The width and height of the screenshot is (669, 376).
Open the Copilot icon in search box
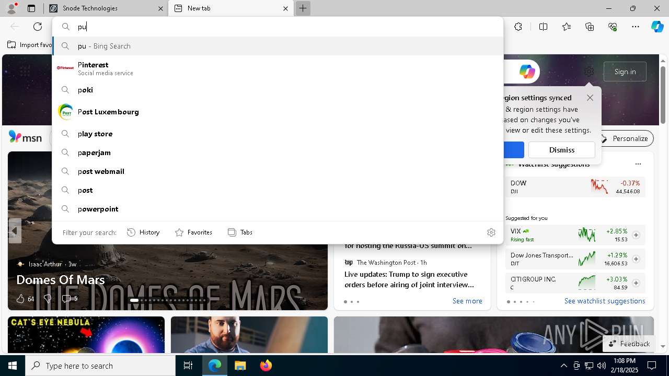tap(527, 72)
